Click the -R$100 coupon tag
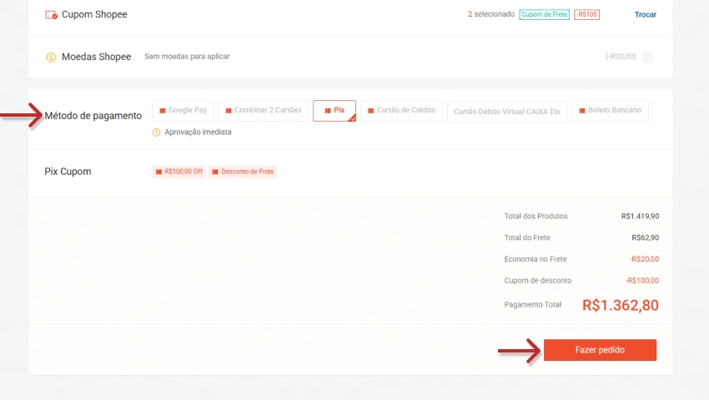This screenshot has height=400, width=709. click(x=587, y=14)
